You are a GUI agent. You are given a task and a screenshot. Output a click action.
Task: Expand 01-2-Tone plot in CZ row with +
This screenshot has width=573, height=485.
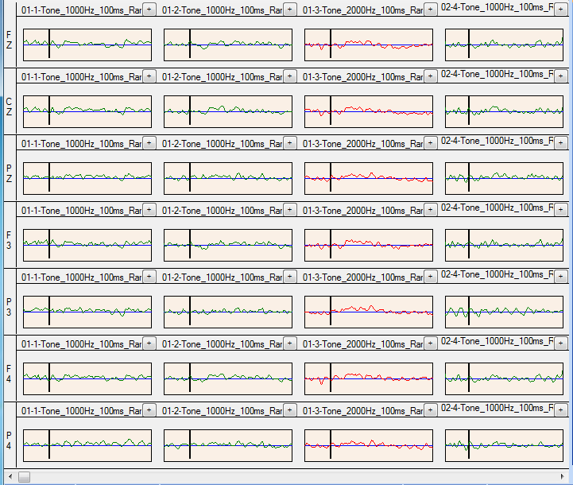click(x=290, y=76)
